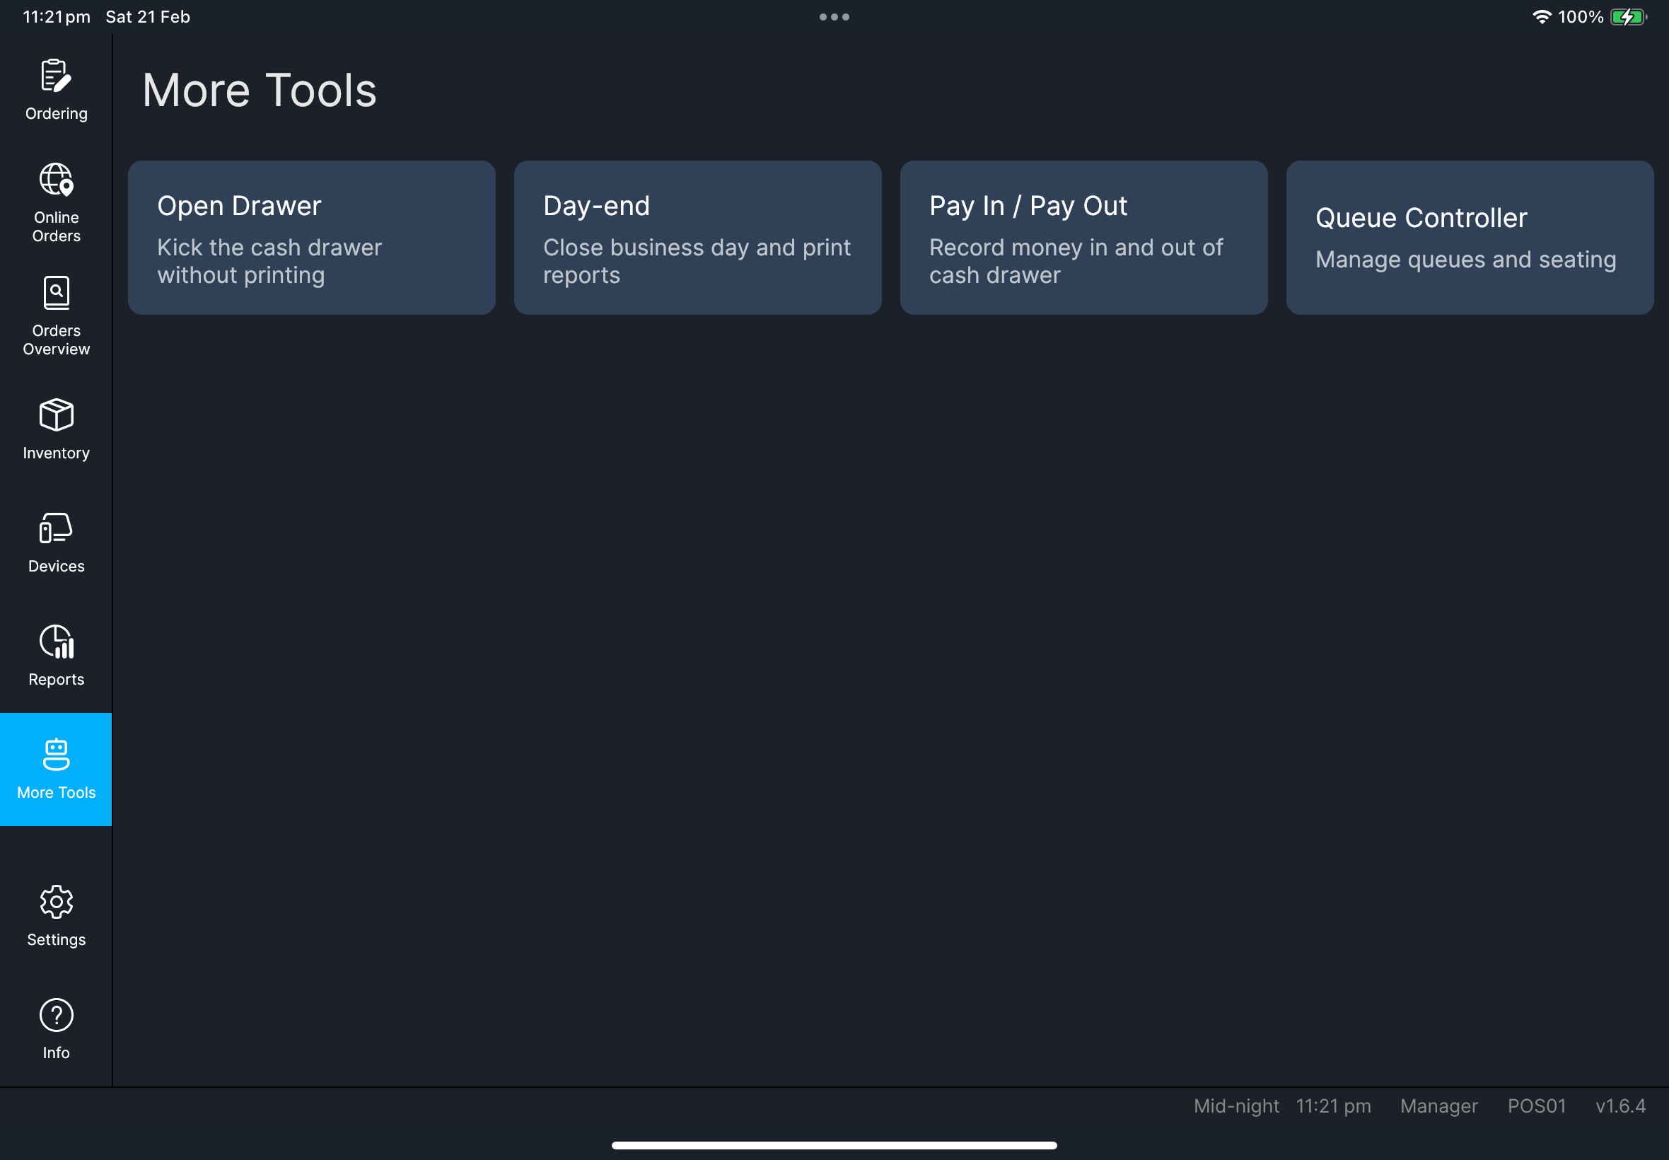Image resolution: width=1669 pixels, height=1160 pixels.
Task: Select POS01 in the status bar
Action: [x=1535, y=1106]
